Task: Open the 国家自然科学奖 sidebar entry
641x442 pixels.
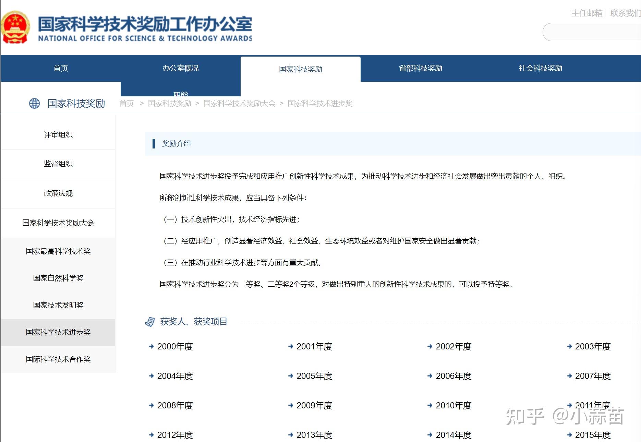Action: [59, 278]
